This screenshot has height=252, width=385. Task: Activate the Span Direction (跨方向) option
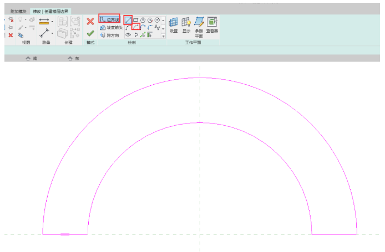pyautogui.click(x=110, y=35)
